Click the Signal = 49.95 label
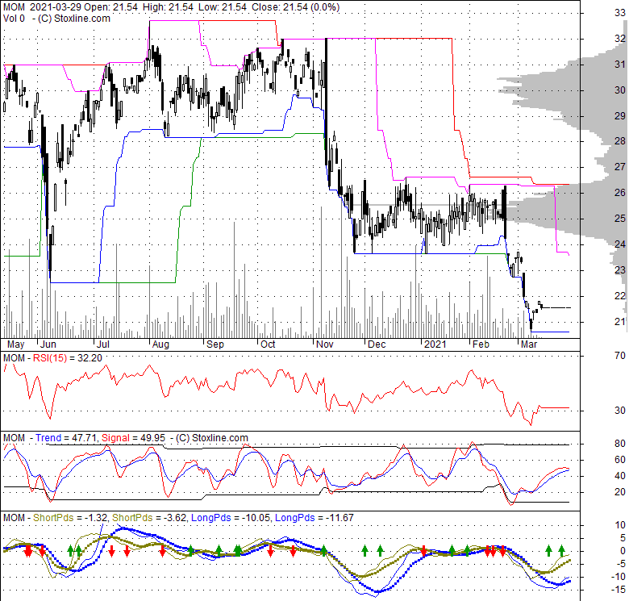Image resolution: width=629 pixels, height=601 pixels. click(133, 438)
